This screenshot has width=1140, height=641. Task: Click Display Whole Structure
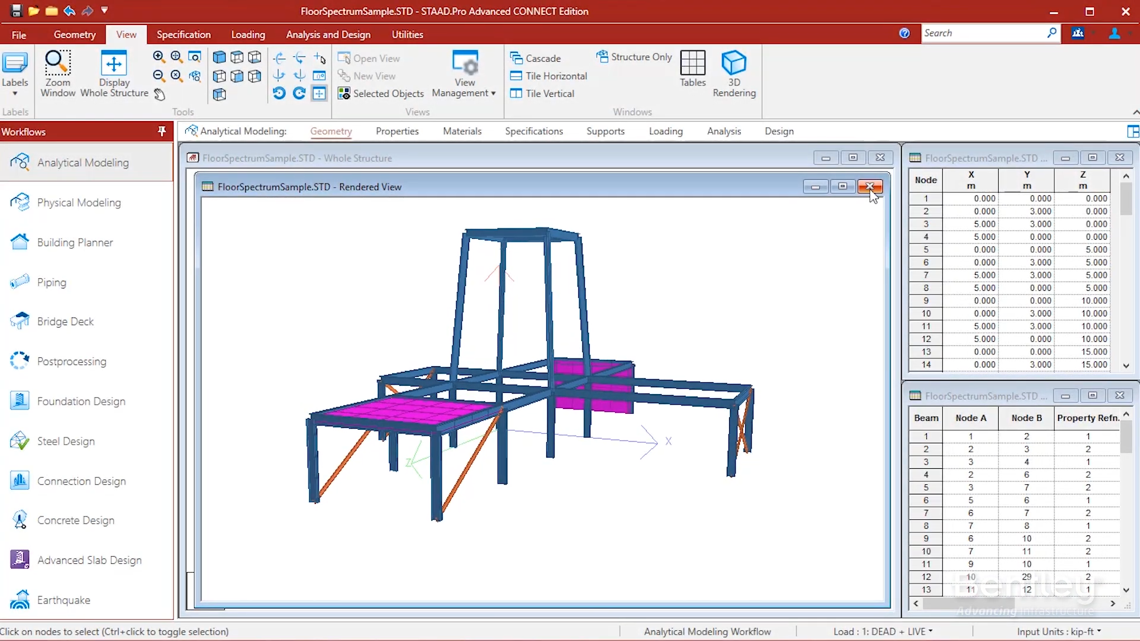coord(114,71)
